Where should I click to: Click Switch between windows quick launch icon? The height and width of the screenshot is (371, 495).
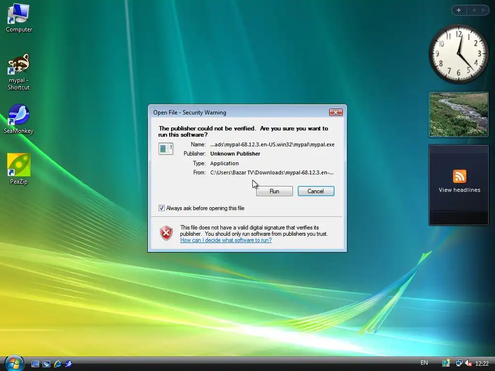coord(46,364)
